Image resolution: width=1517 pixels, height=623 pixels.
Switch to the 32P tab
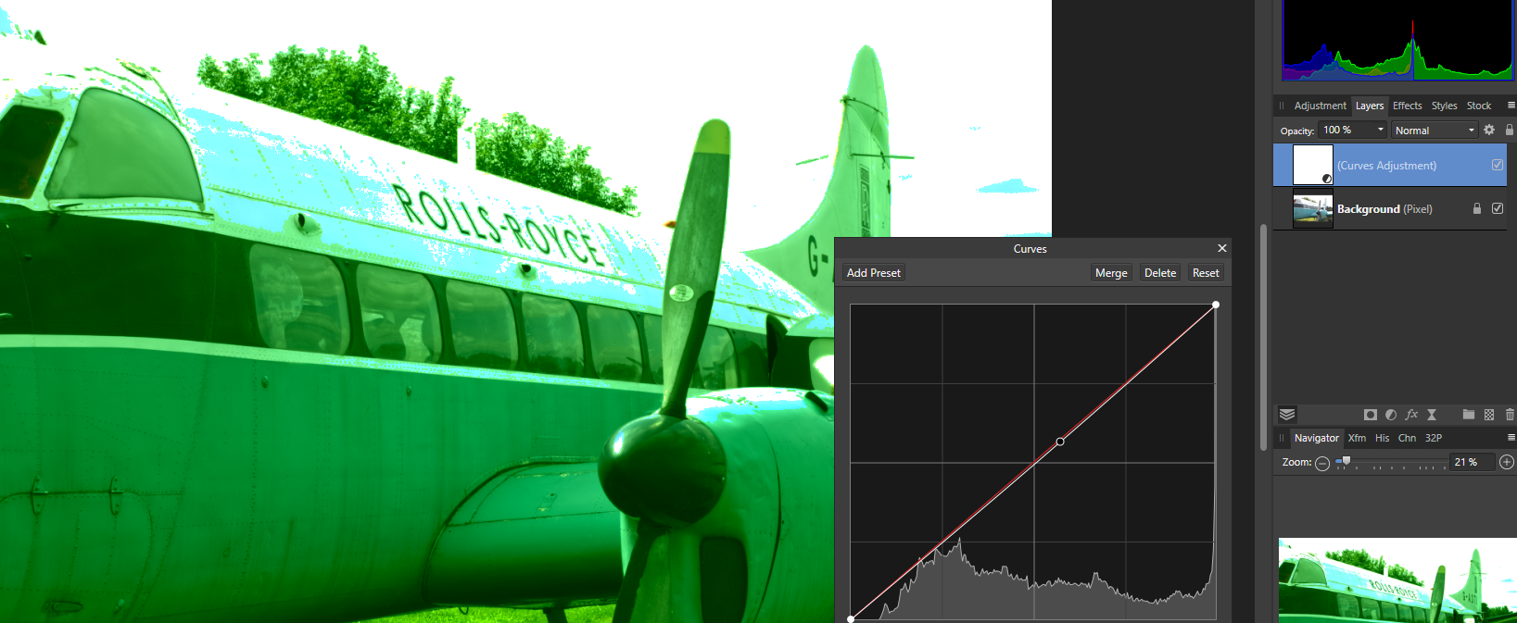coord(1433,438)
